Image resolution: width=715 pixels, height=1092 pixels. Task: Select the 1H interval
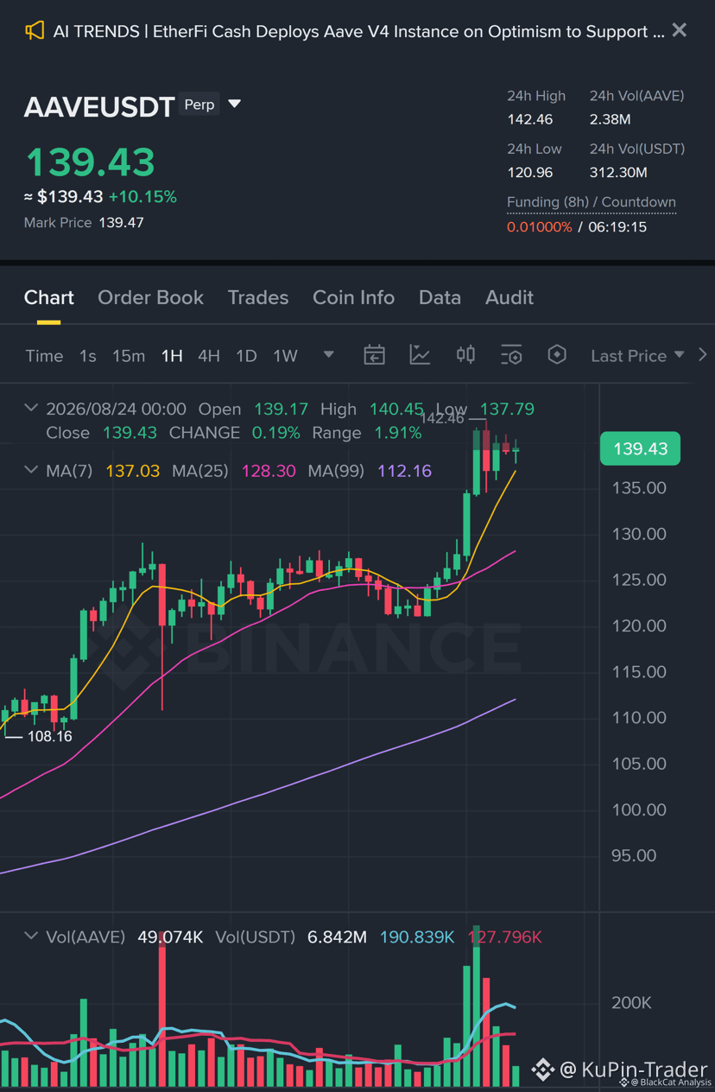coord(172,356)
